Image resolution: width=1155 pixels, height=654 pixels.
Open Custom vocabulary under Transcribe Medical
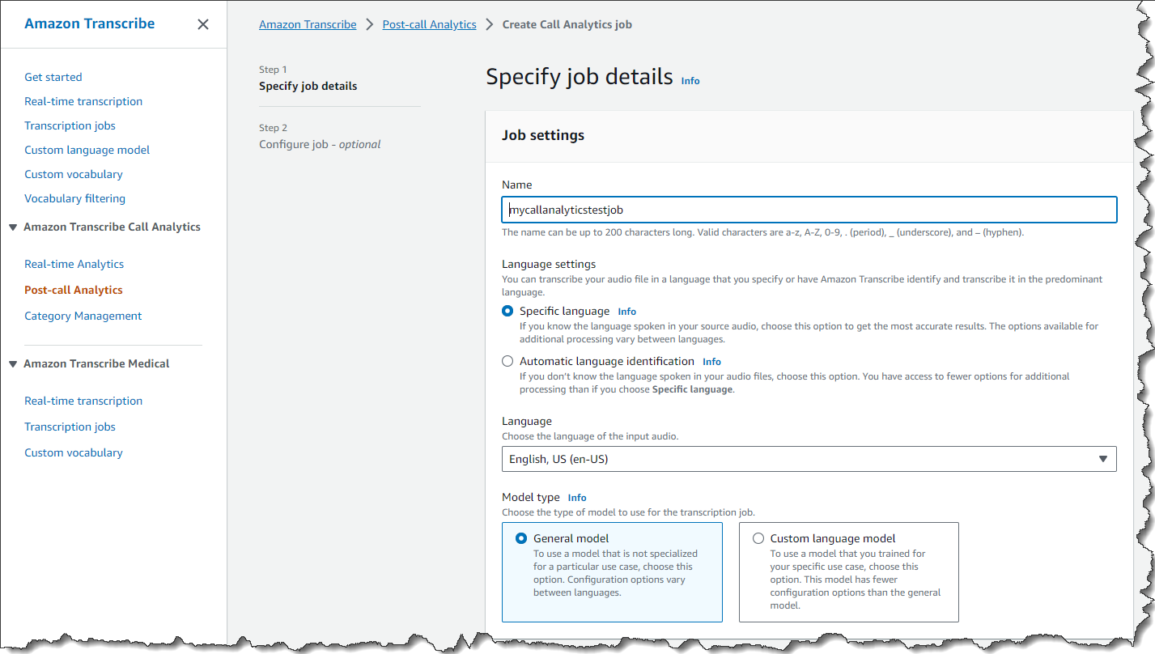tap(74, 452)
